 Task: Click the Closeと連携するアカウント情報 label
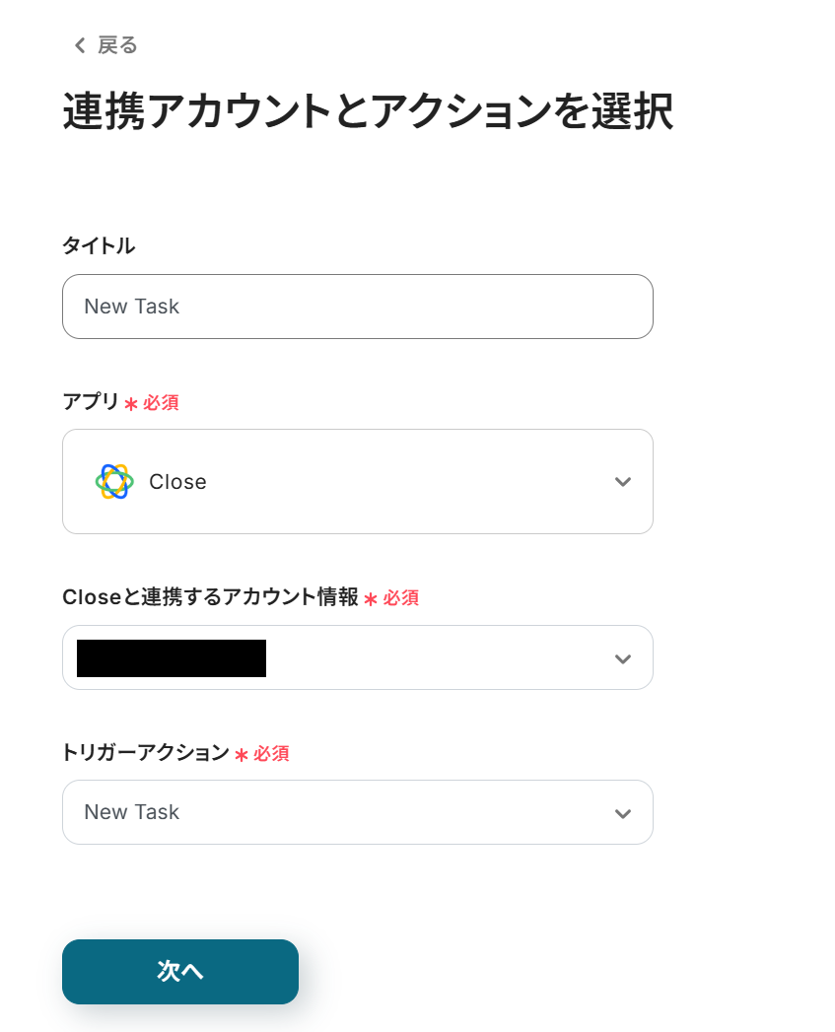point(210,597)
